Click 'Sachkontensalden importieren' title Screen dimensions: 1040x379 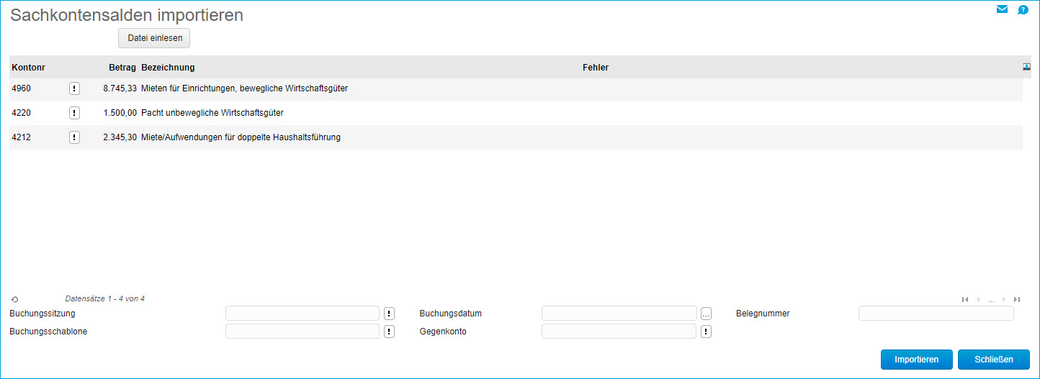(x=127, y=15)
